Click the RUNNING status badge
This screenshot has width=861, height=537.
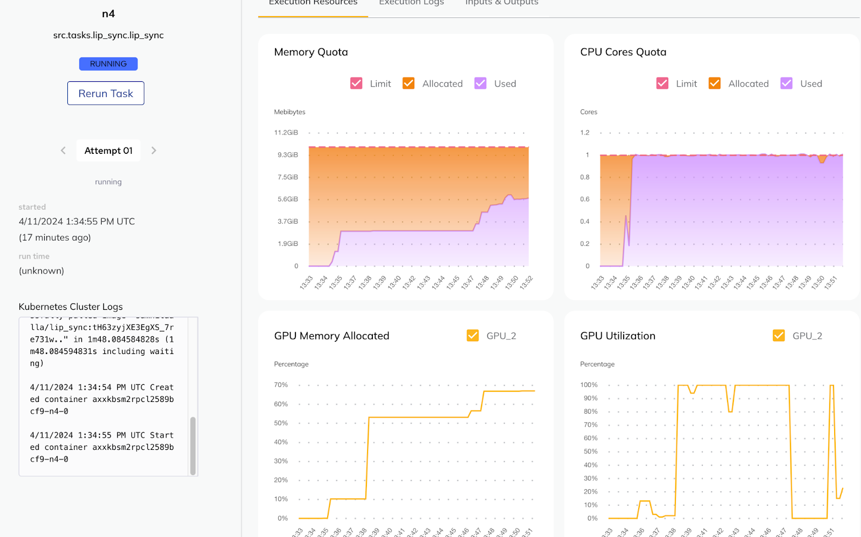pyautogui.click(x=108, y=64)
